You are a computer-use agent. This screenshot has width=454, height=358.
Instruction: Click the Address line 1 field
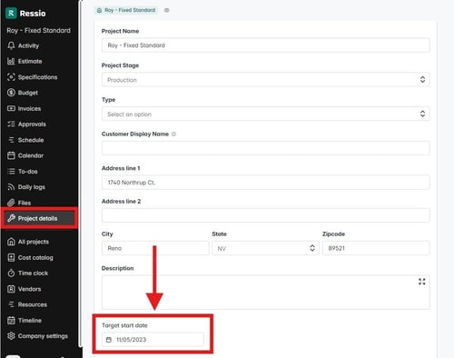pyautogui.click(x=265, y=183)
